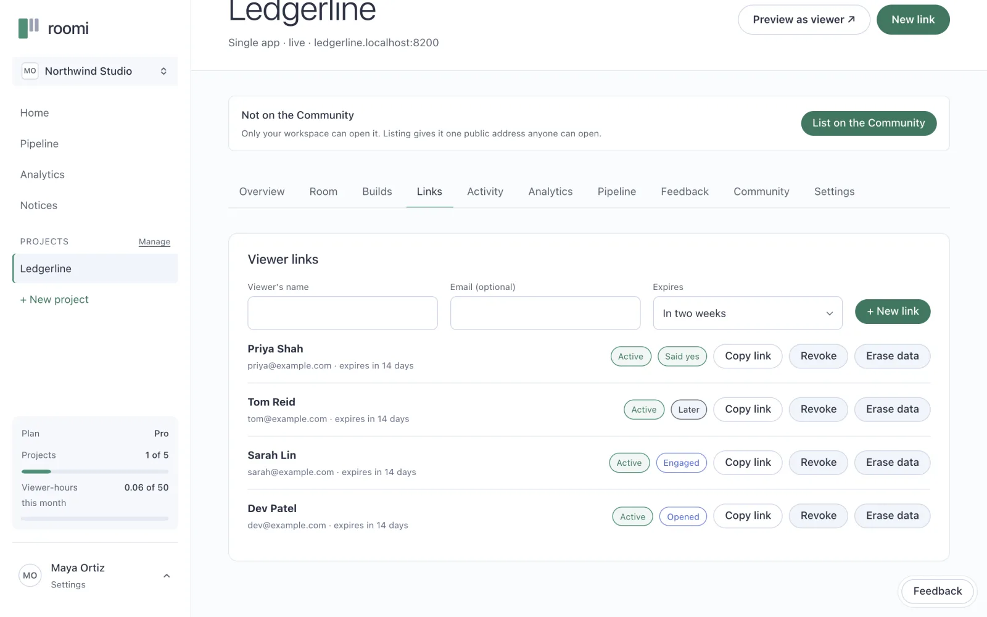Revoke Tom Reid's link
This screenshot has height=617, width=987.
819,409
